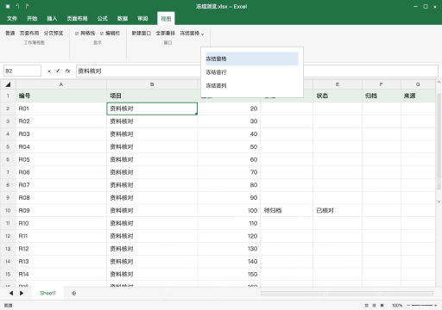This screenshot has width=442, height=310.
Task: Select the column F header
Action: 382,84
